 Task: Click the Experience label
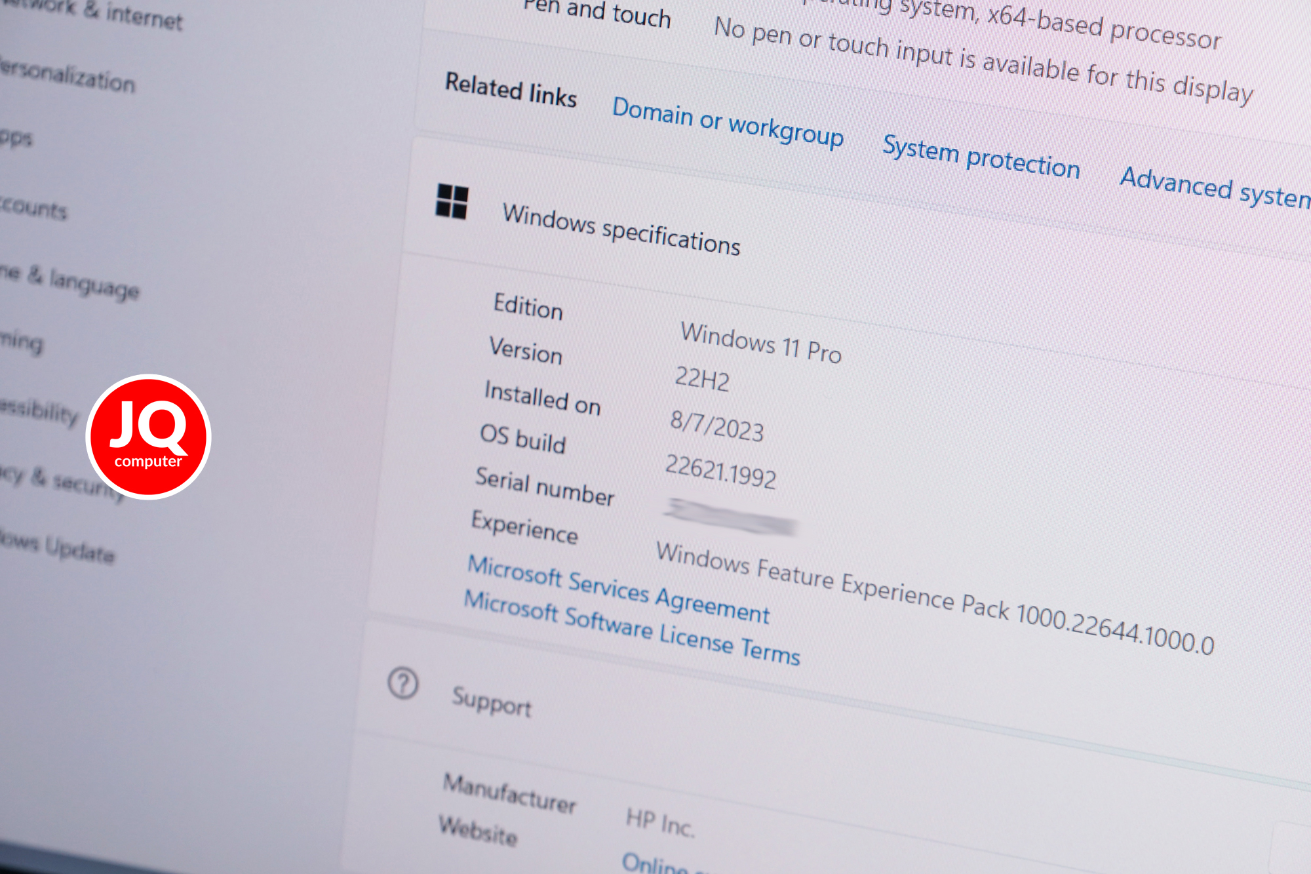point(524,527)
